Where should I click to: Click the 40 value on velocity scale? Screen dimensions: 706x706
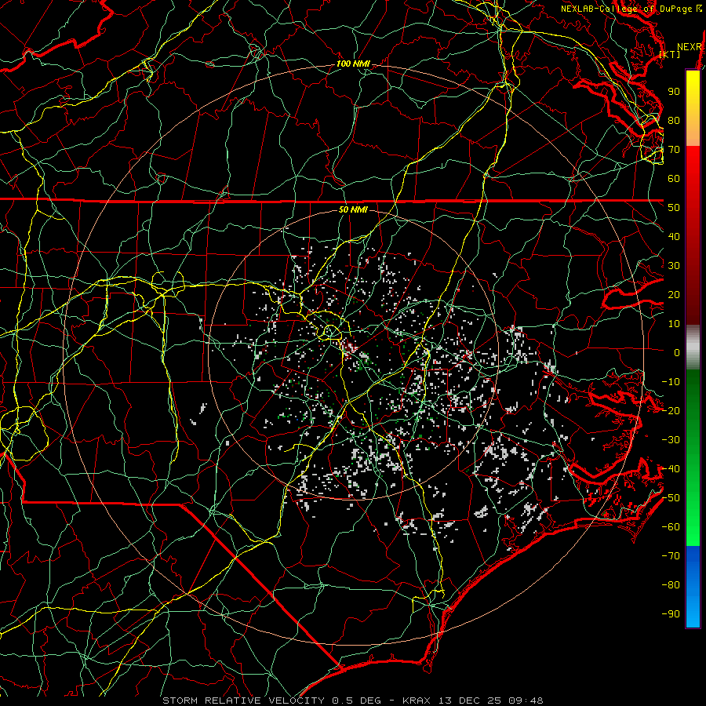[674, 237]
